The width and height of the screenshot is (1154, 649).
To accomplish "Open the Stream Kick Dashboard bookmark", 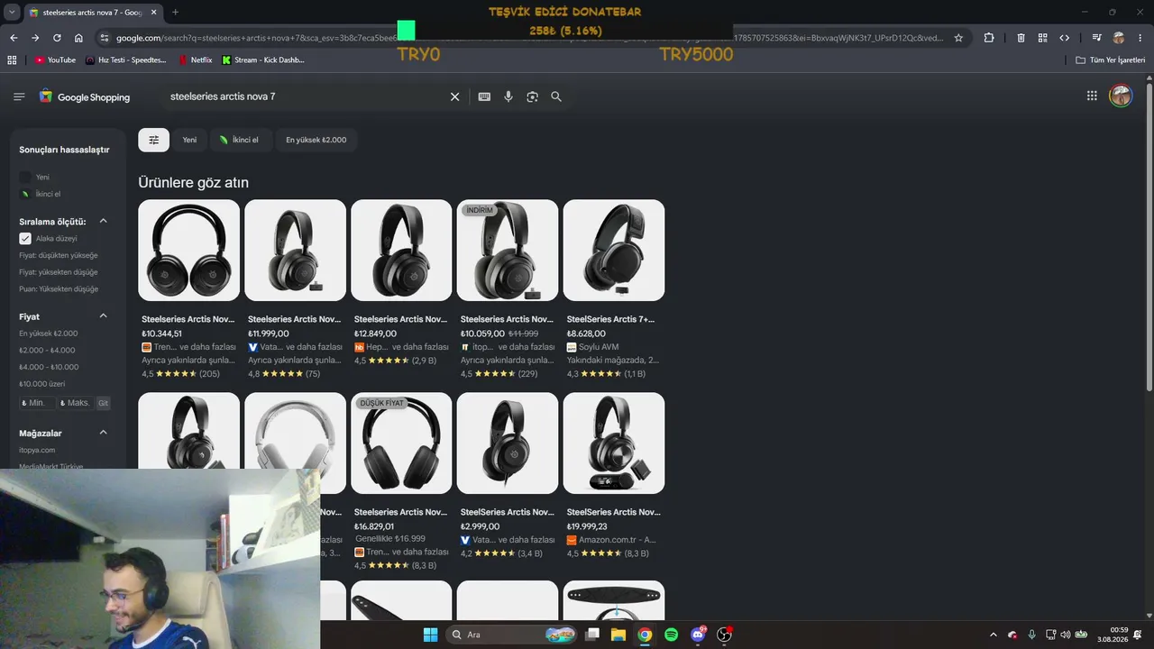I will [x=263, y=59].
